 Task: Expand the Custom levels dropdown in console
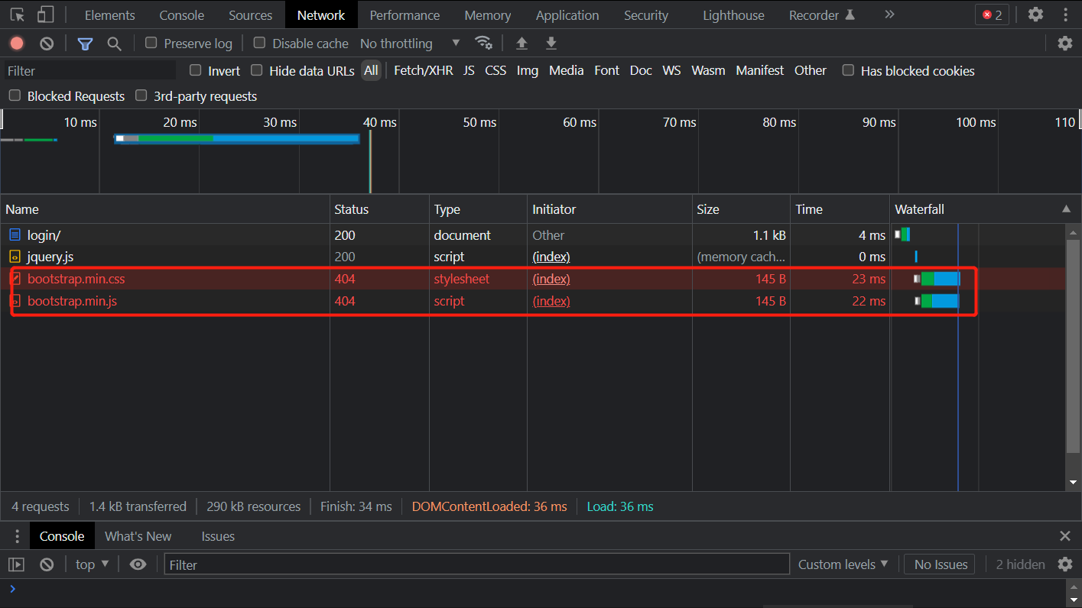click(843, 564)
